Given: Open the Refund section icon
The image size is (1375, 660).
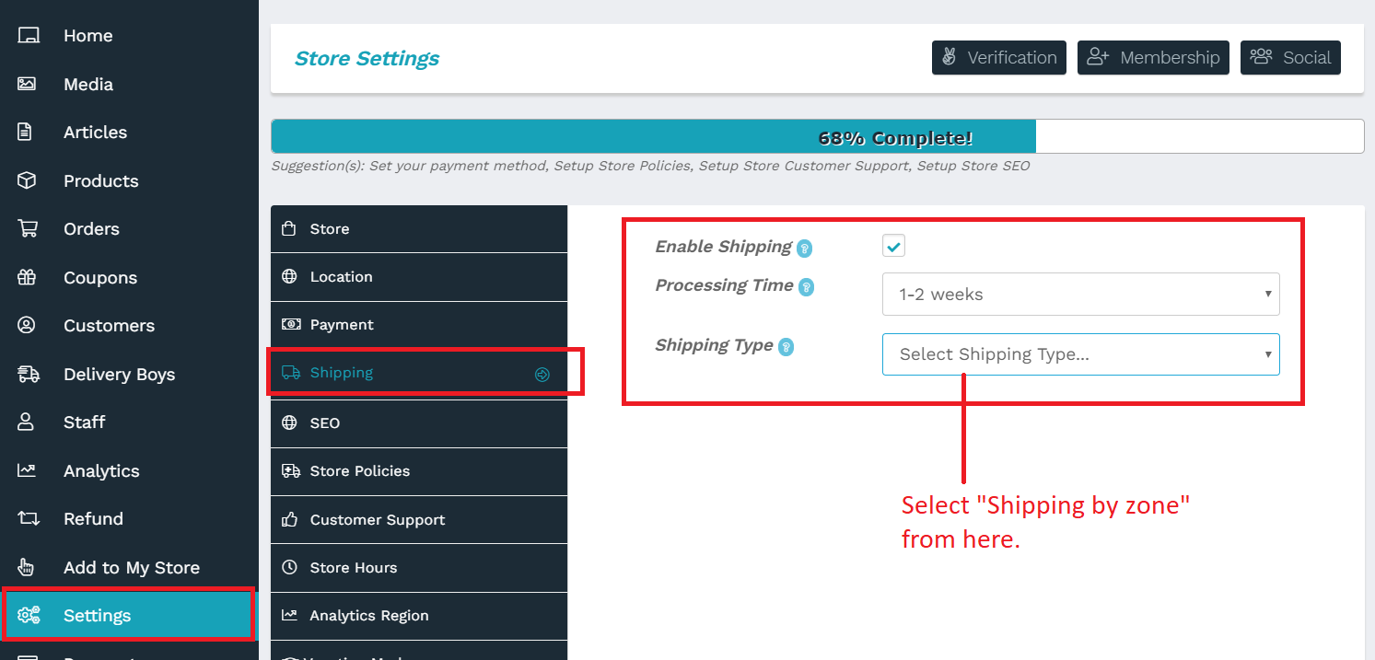Looking at the screenshot, I should pos(27,518).
